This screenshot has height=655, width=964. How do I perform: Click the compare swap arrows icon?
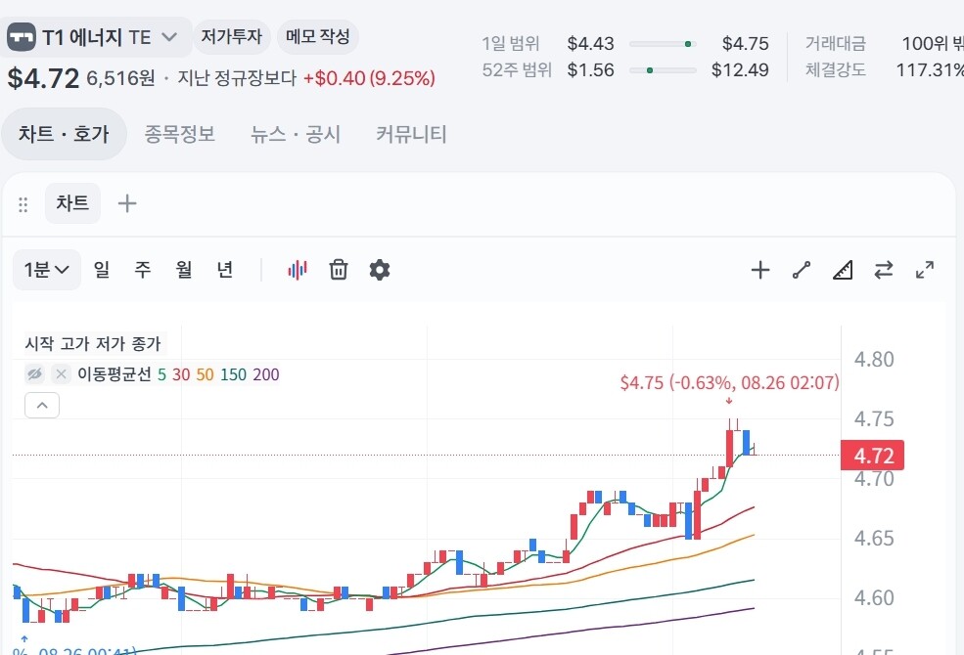click(x=884, y=270)
